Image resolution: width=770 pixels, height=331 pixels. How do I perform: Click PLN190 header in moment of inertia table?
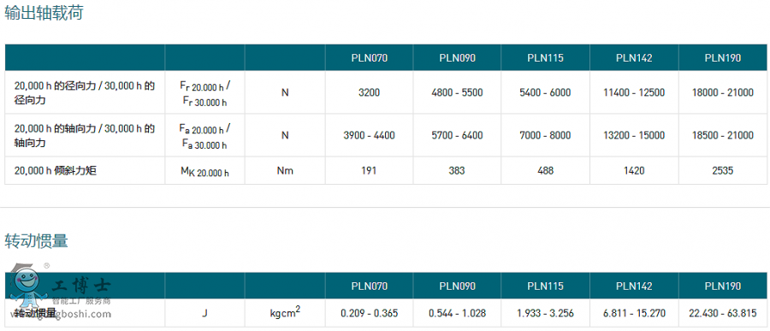(723, 286)
